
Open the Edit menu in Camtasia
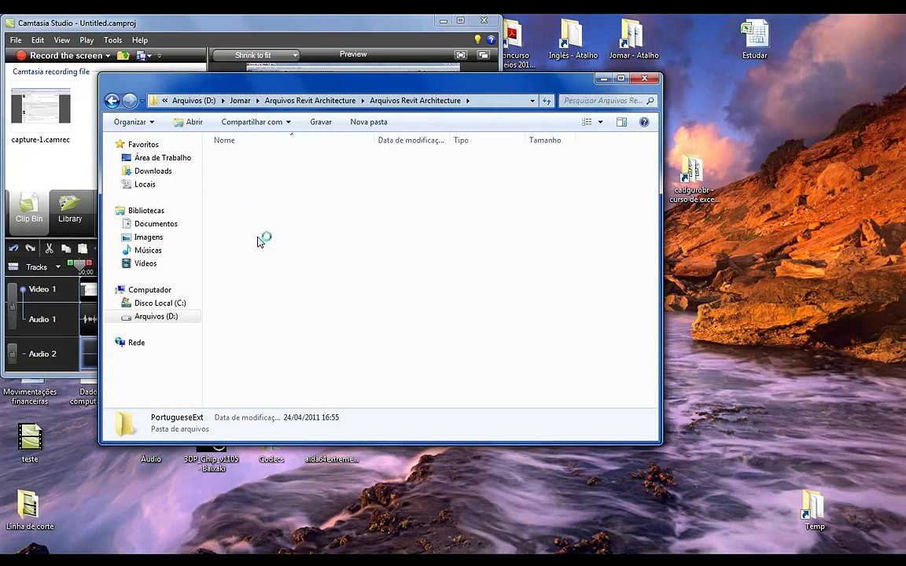click(38, 40)
